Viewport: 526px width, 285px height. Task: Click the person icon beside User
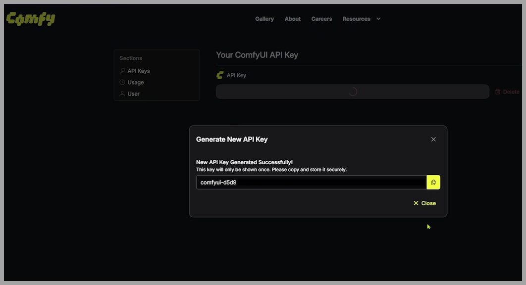[x=122, y=94]
